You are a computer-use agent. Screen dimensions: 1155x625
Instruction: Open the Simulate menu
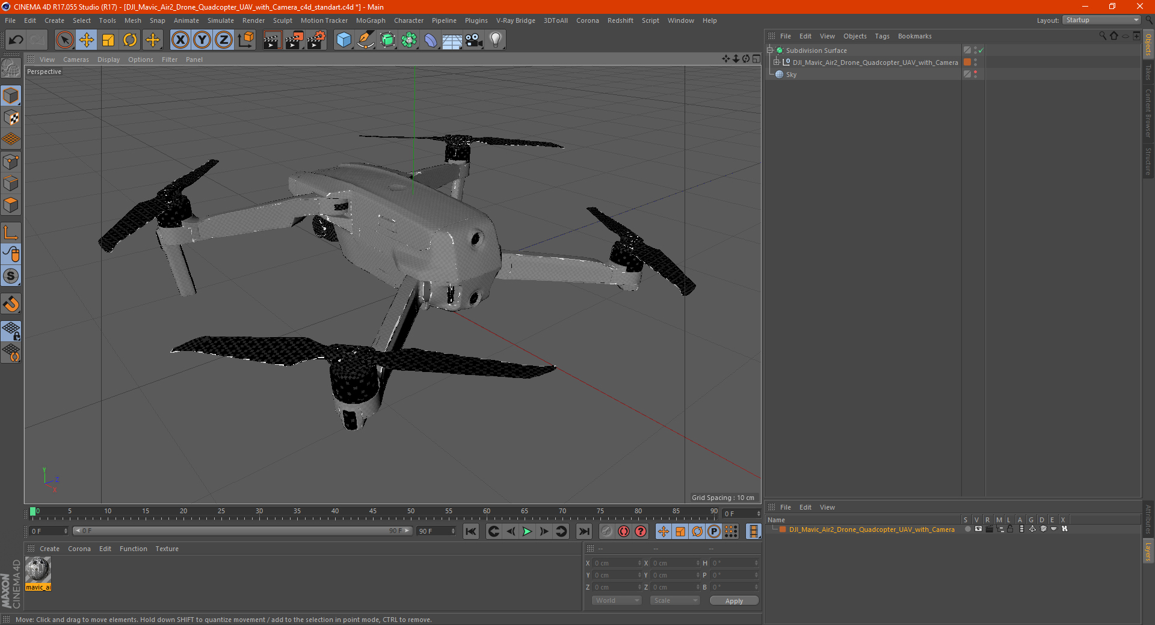pyautogui.click(x=221, y=20)
